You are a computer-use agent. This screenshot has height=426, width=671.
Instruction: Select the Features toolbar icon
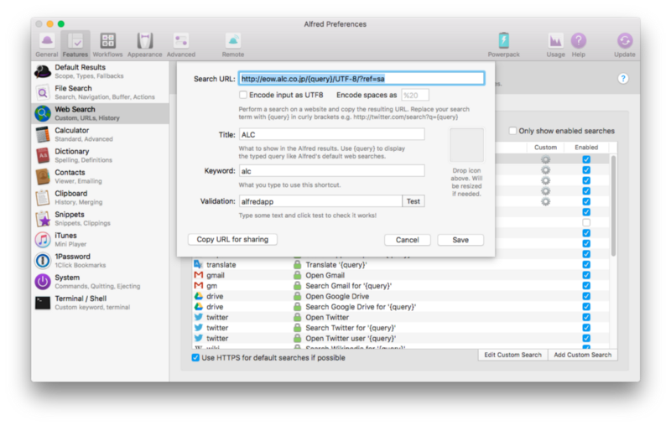point(75,44)
